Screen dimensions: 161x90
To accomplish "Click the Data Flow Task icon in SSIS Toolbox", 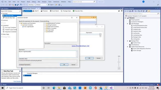I will (4, 15).
